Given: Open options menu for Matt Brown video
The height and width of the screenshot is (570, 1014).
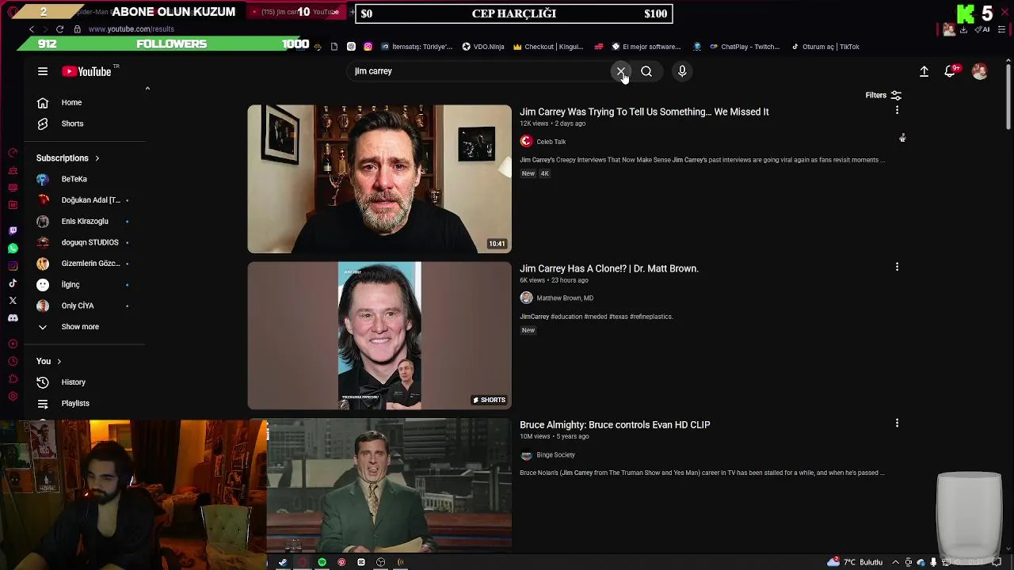Looking at the screenshot, I should coord(897,268).
